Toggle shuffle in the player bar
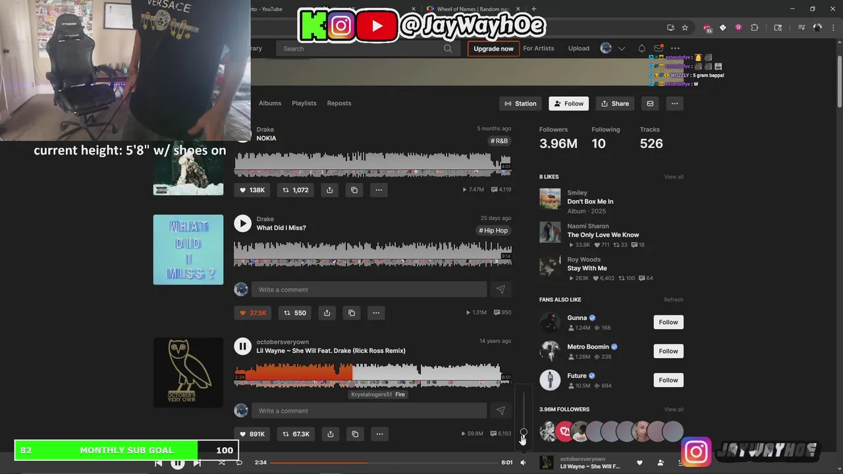Image resolution: width=843 pixels, height=474 pixels. click(x=221, y=463)
